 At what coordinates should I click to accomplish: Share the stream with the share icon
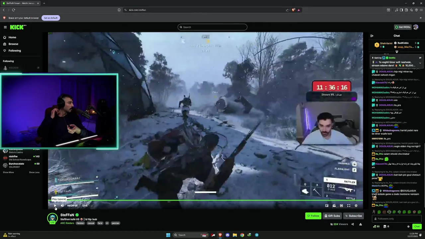353,224
